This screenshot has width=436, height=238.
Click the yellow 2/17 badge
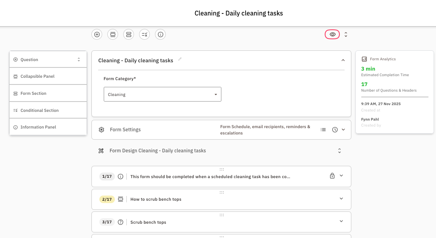coord(107,199)
